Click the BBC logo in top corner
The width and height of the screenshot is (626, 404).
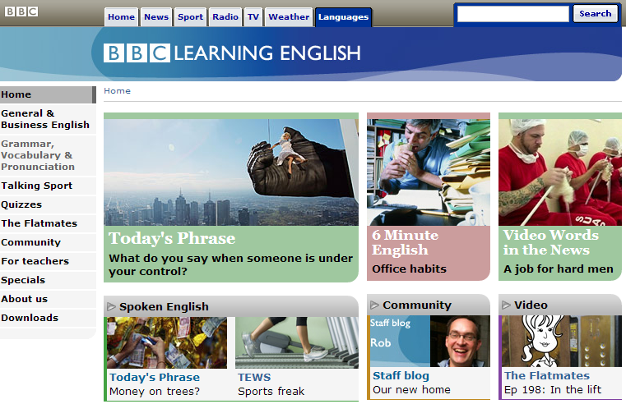21,11
